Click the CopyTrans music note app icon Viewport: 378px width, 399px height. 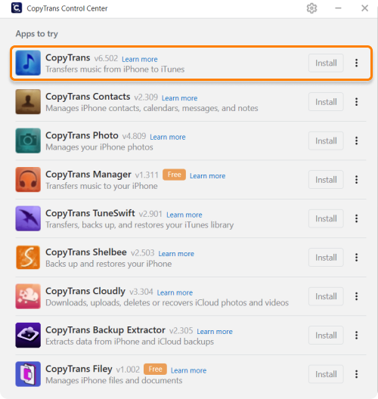[x=28, y=63]
